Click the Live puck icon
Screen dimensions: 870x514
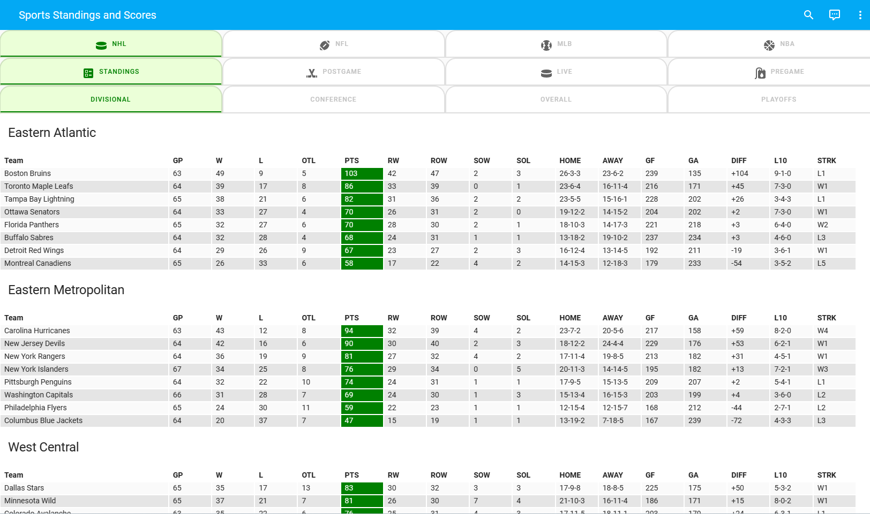pyautogui.click(x=546, y=73)
